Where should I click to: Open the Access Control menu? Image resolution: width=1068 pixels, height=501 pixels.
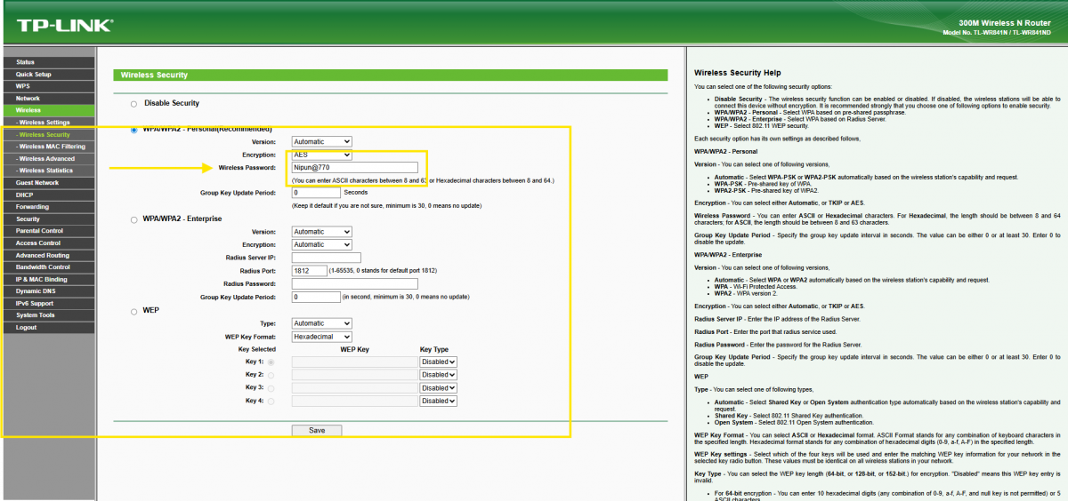pos(47,243)
